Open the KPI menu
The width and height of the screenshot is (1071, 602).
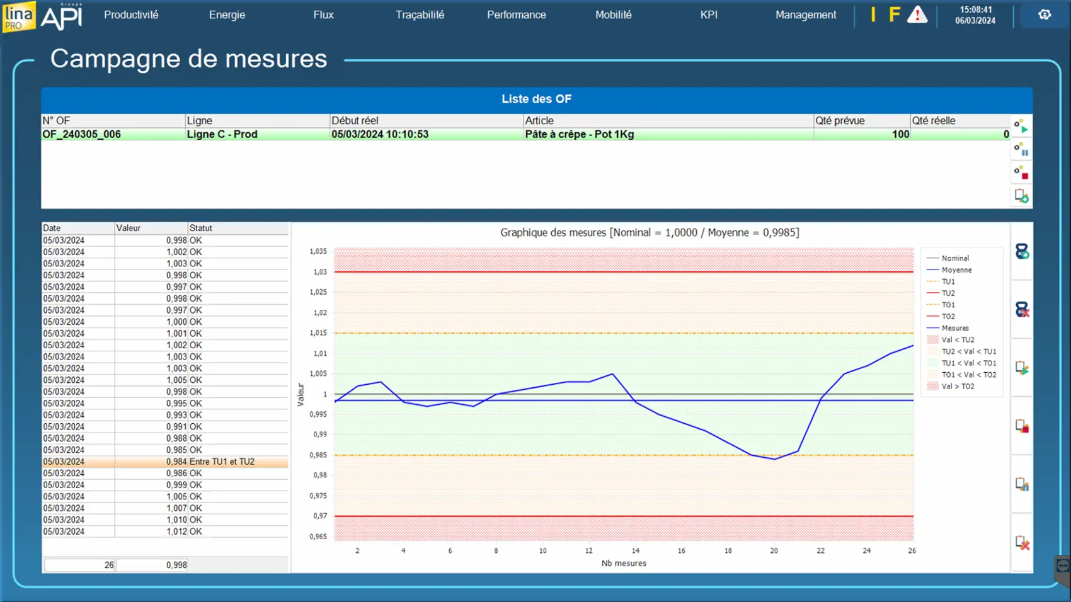[709, 14]
